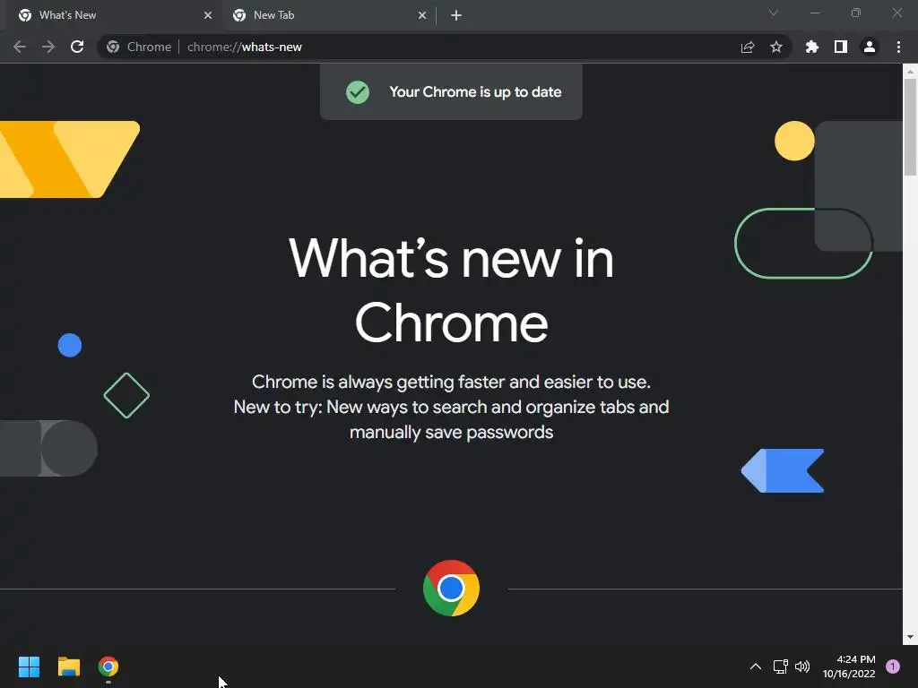Open the Windows Start menu
918x688 pixels.
[30, 666]
